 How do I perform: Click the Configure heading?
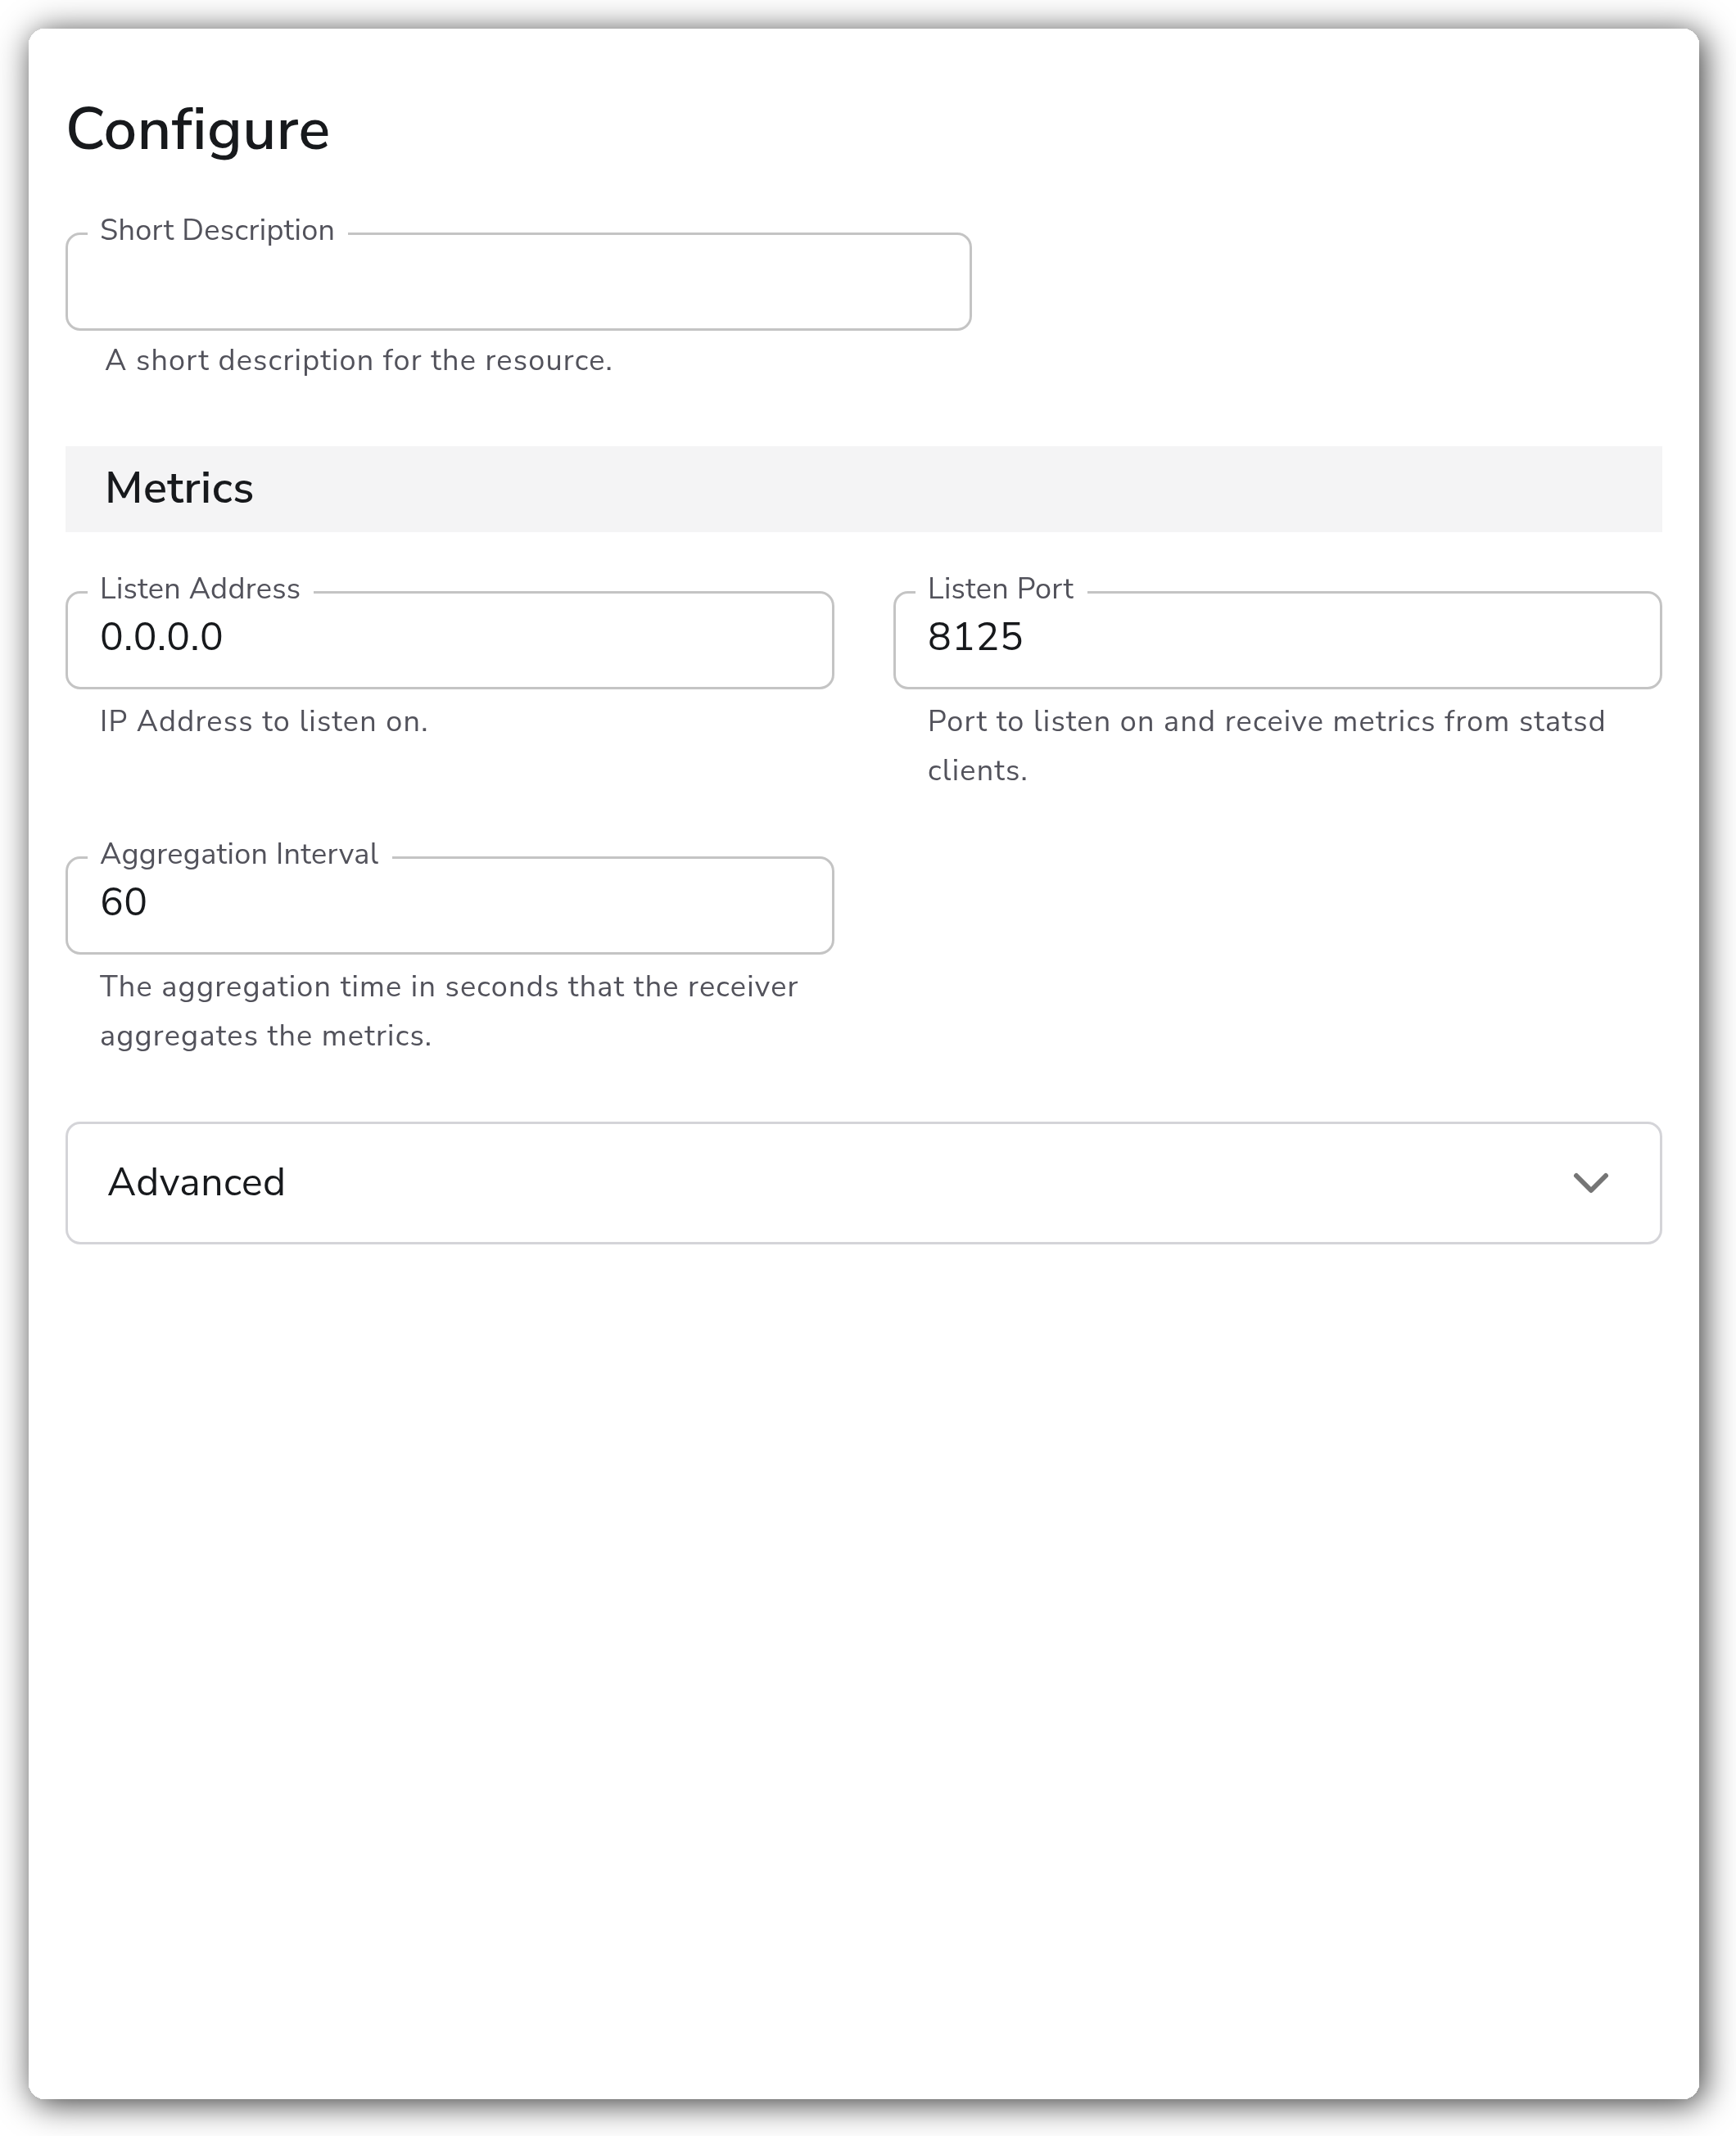(x=198, y=130)
